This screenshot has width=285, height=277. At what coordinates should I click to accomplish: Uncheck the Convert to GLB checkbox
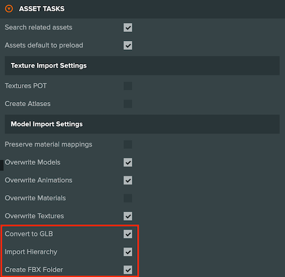pyautogui.click(x=128, y=234)
